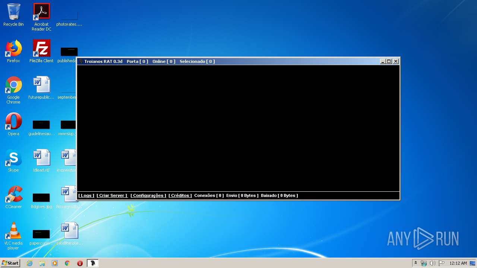Launch Acrobat Reader DC shortcut
The image size is (477, 268).
click(41, 17)
